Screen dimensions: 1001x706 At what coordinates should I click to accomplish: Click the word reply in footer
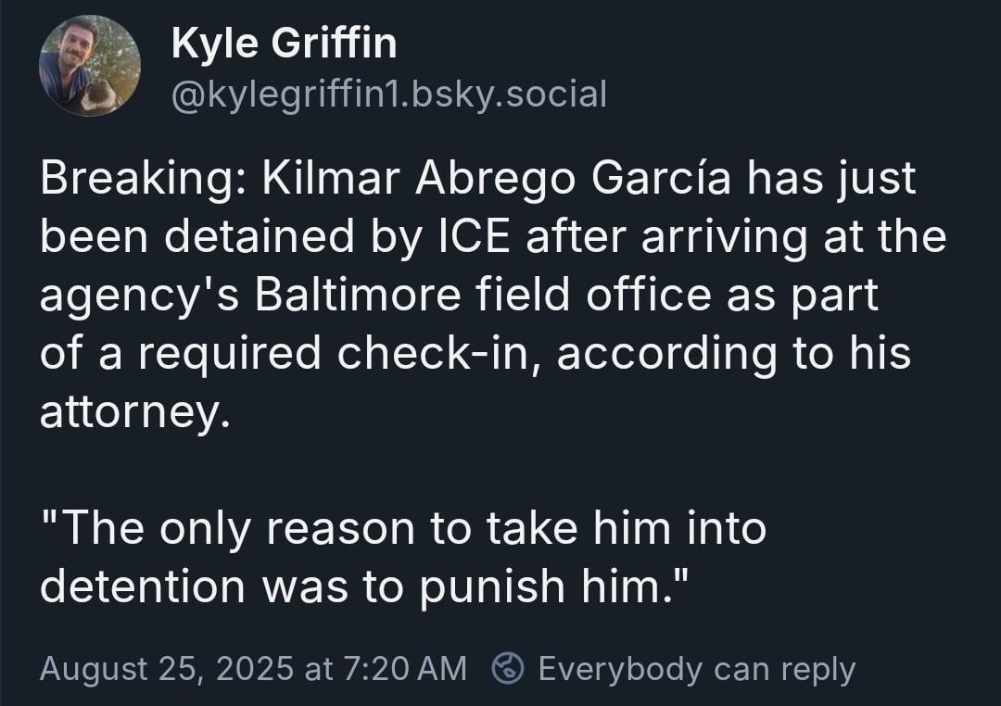pyautogui.click(x=818, y=670)
